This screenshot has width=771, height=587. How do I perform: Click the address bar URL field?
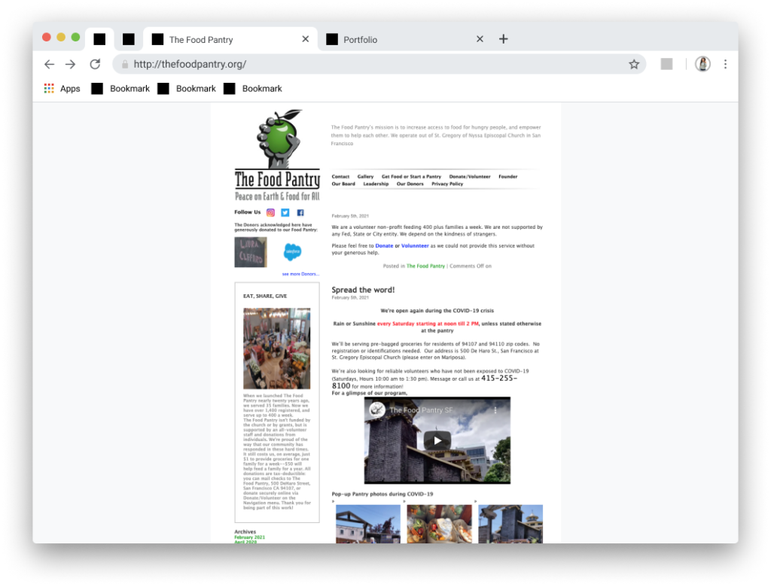376,65
